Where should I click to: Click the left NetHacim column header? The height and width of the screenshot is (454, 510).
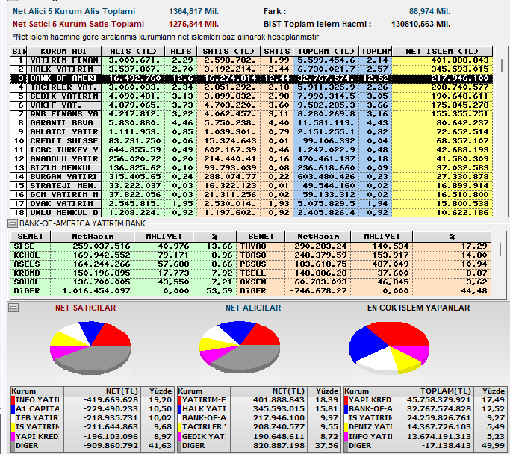click(93, 237)
